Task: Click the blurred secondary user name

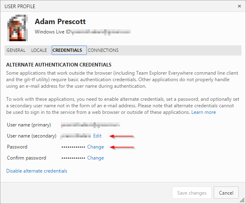Action: (76, 136)
